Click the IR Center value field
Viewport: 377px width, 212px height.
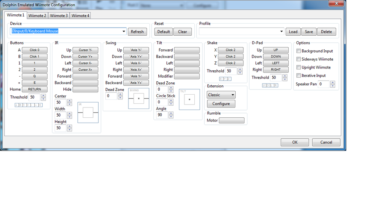click(61, 102)
